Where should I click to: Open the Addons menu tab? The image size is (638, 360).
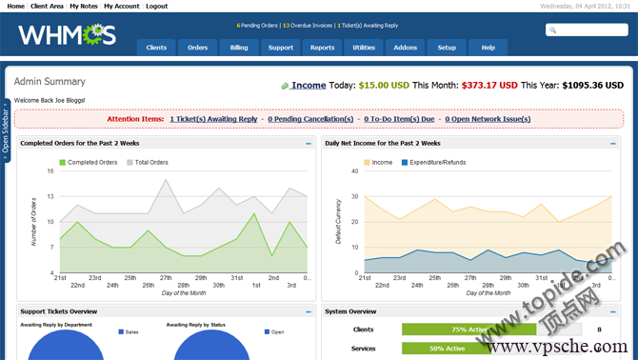click(x=406, y=48)
